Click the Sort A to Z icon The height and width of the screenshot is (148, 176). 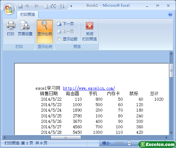click(x=62, y=6)
